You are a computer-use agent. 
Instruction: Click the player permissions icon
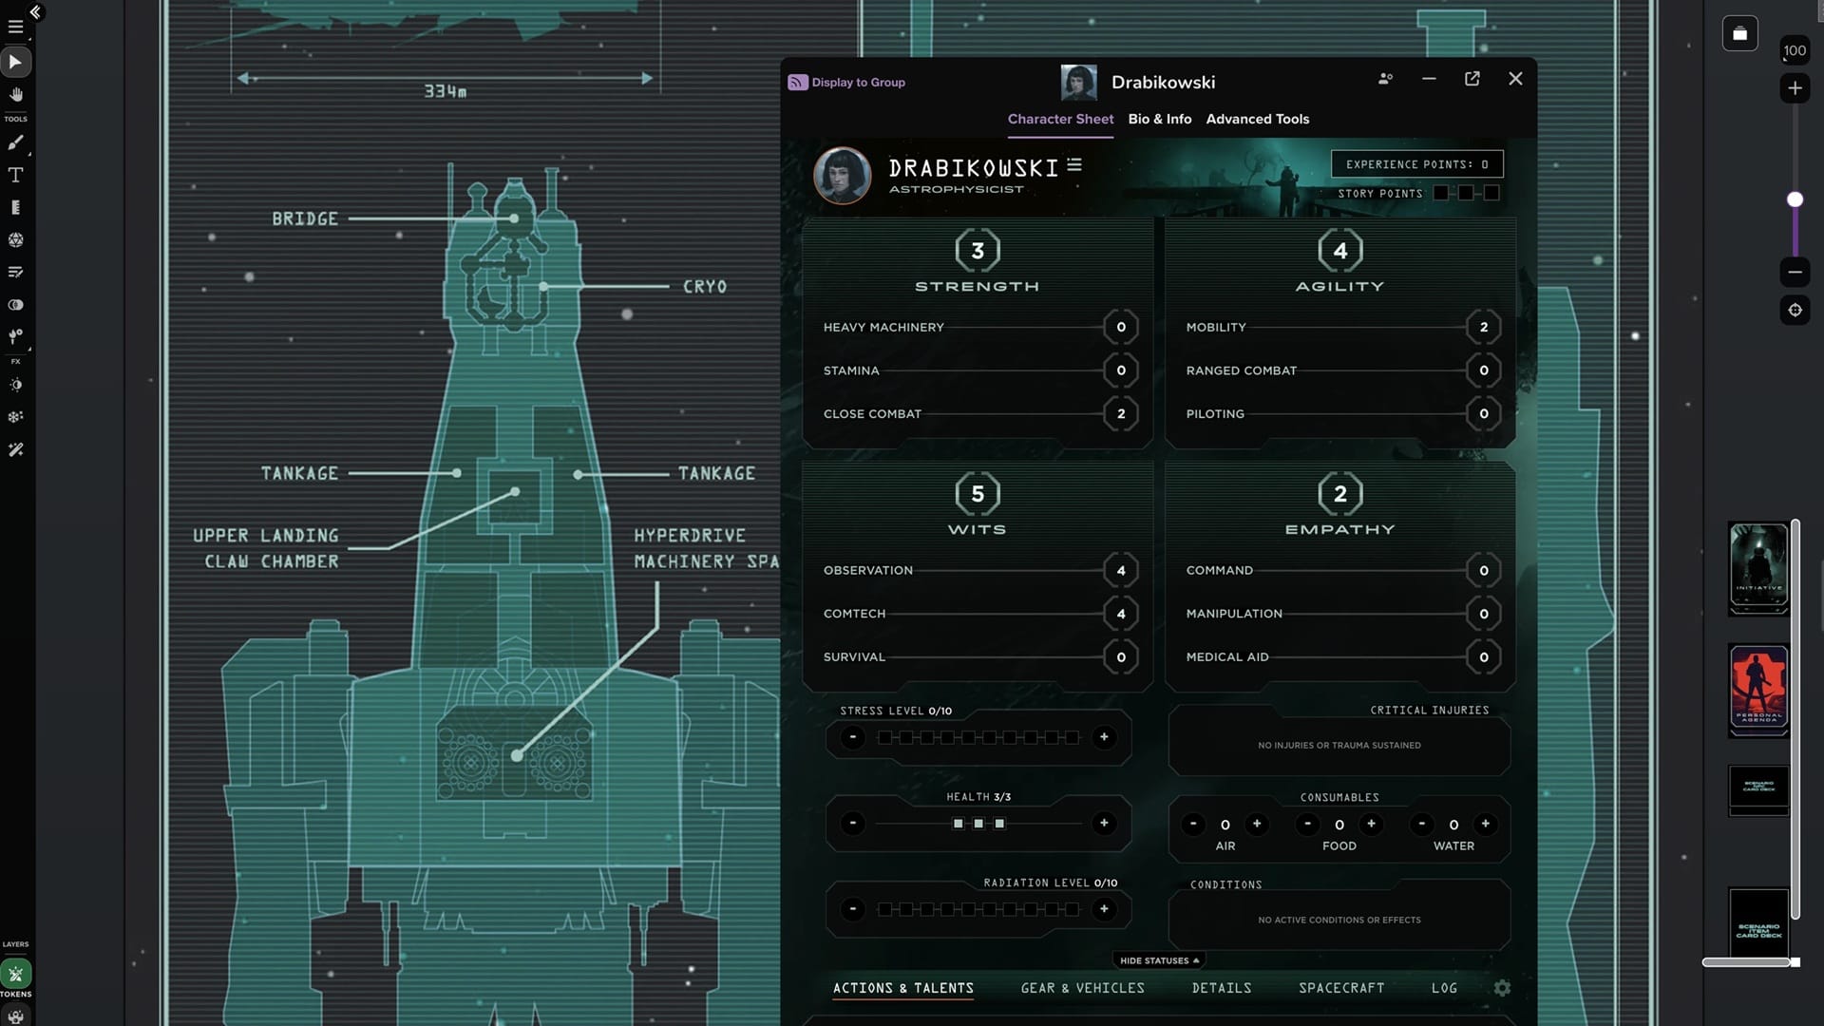[x=1385, y=79]
